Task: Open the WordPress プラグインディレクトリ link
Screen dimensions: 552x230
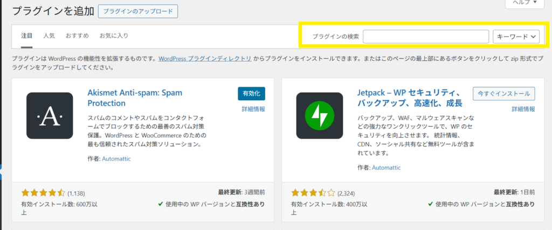Action: tap(205, 59)
